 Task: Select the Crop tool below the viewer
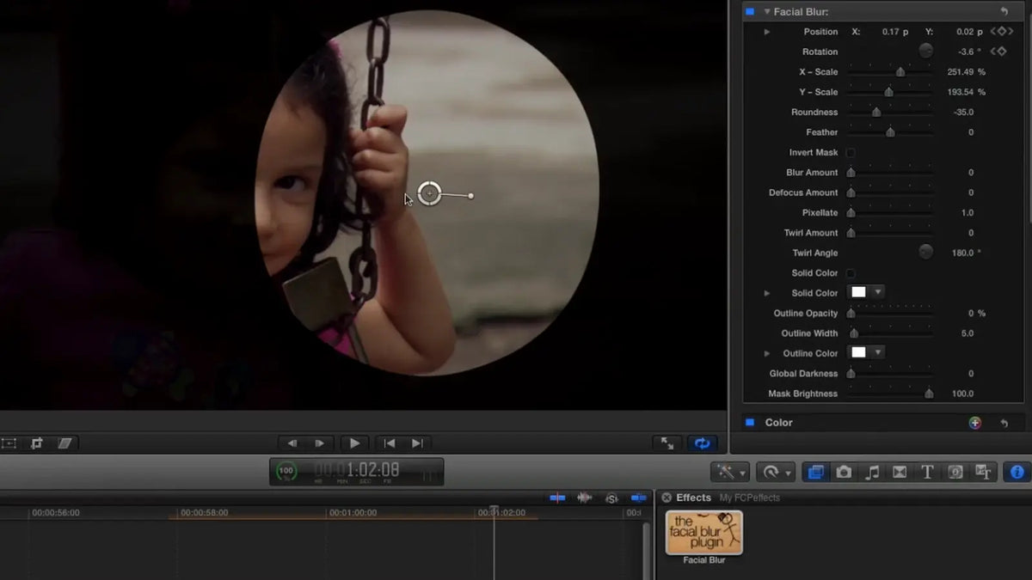click(37, 443)
